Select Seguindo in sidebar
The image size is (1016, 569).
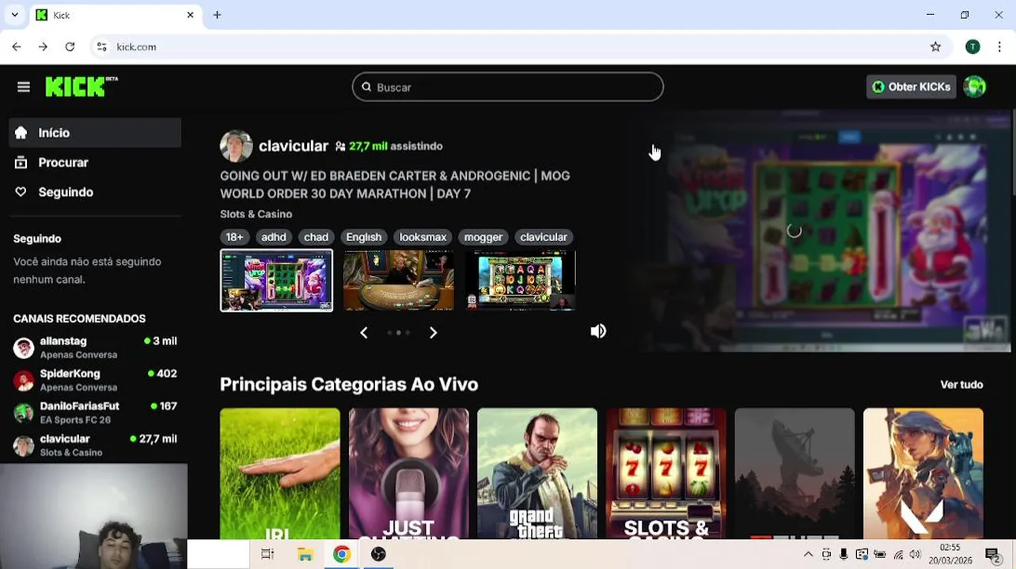point(95,192)
